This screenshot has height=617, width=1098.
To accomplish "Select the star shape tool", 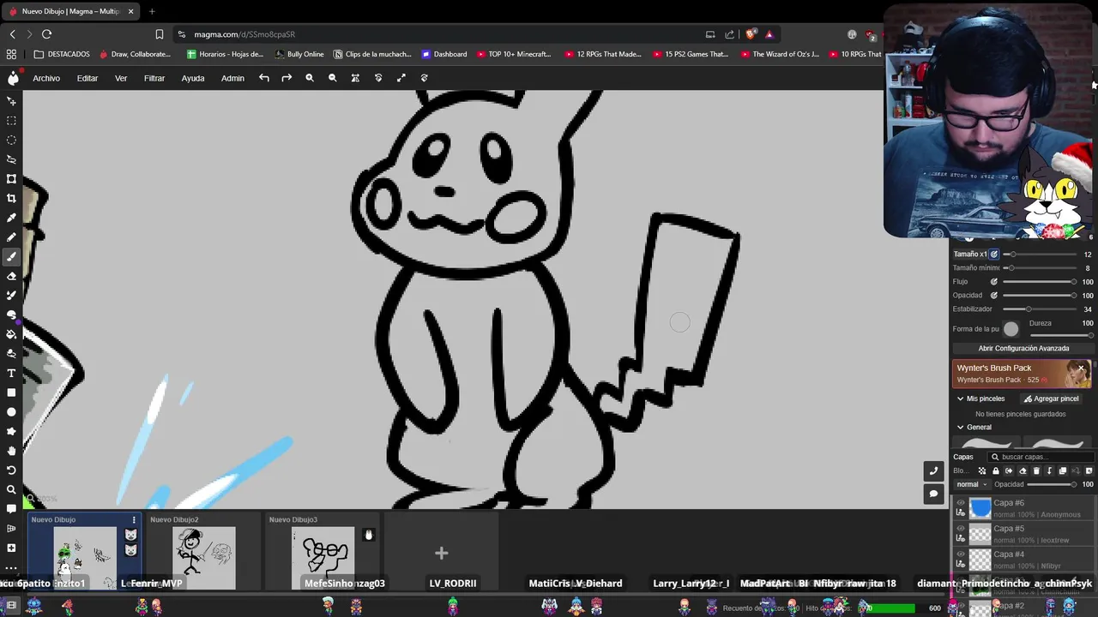I will pos(11,431).
